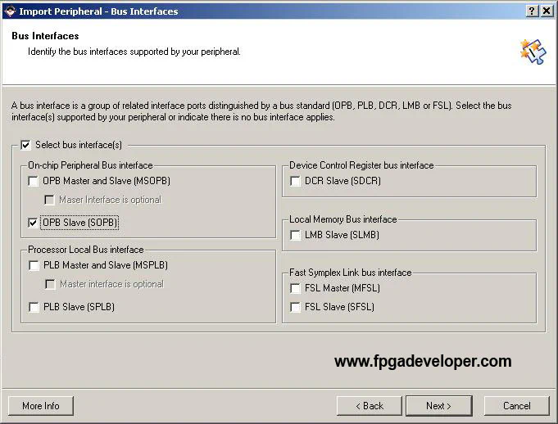Screen dimensions: 558x424
Task: Select LMB Slave (SLMB) checkbox
Action: click(x=295, y=235)
